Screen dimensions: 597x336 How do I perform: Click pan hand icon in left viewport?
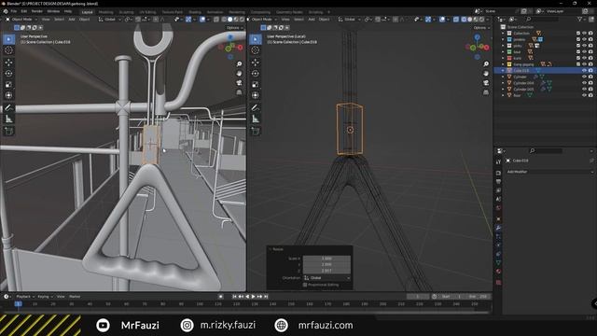(x=239, y=73)
